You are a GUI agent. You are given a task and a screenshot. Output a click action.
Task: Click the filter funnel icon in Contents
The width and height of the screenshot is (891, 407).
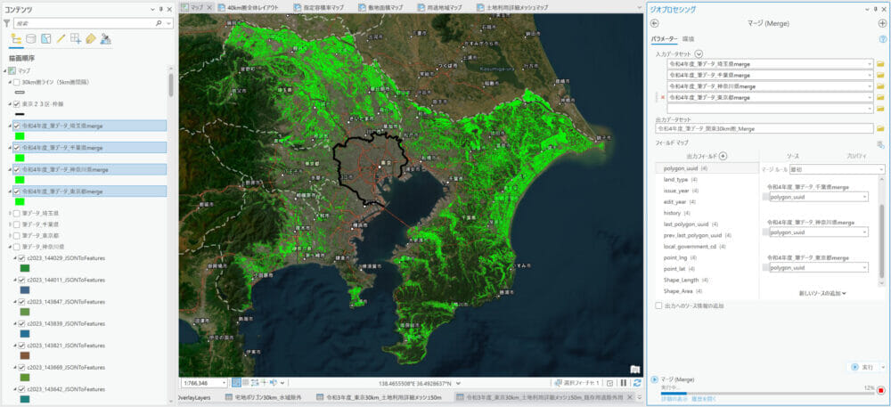click(7, 23)
